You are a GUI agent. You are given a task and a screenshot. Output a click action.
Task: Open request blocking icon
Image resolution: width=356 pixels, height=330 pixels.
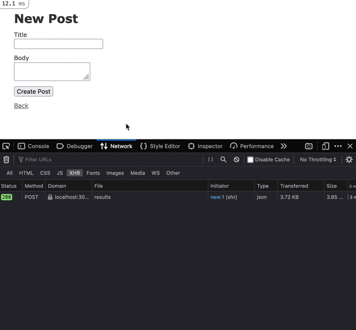(x=237, y=159)
